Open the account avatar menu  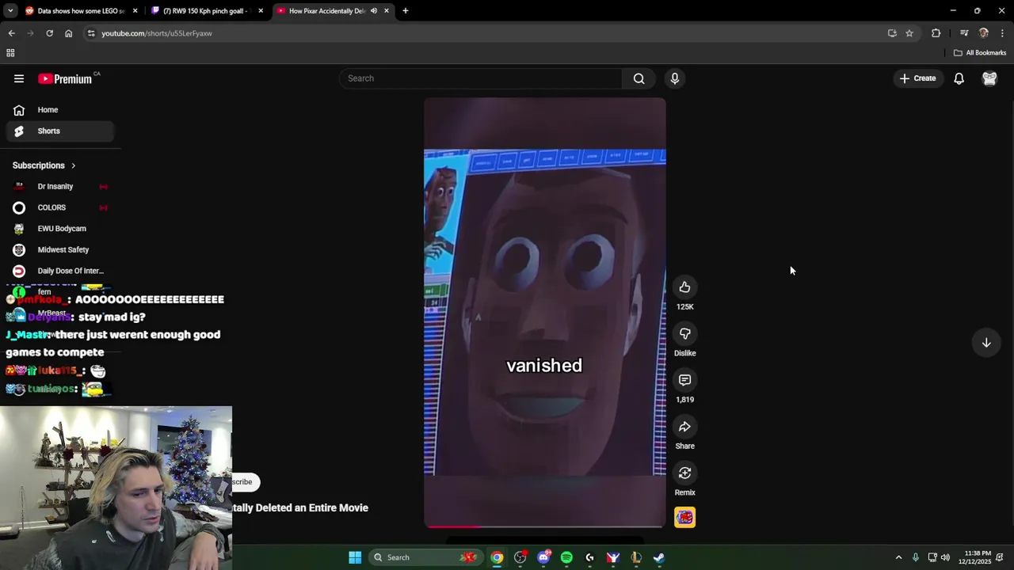[x=989, y=78]
